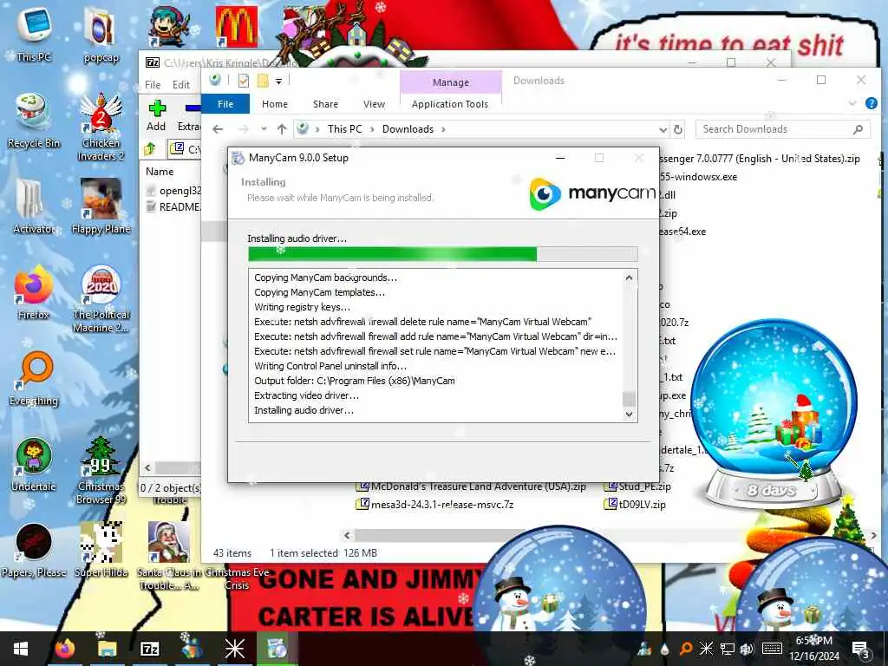Click Downloads in address breadcrumb
Viewport: 888px width, 666px height.
click(408, 129)
